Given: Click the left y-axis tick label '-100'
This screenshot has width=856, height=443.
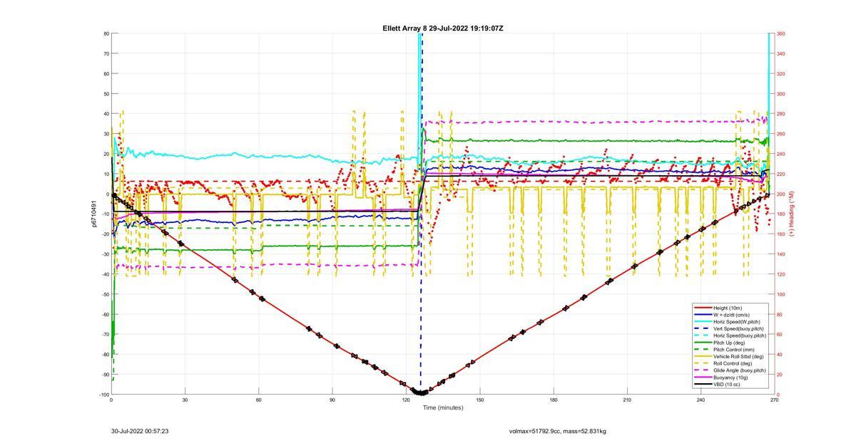Looking at the screenshot, I should (x=104, y=395).
